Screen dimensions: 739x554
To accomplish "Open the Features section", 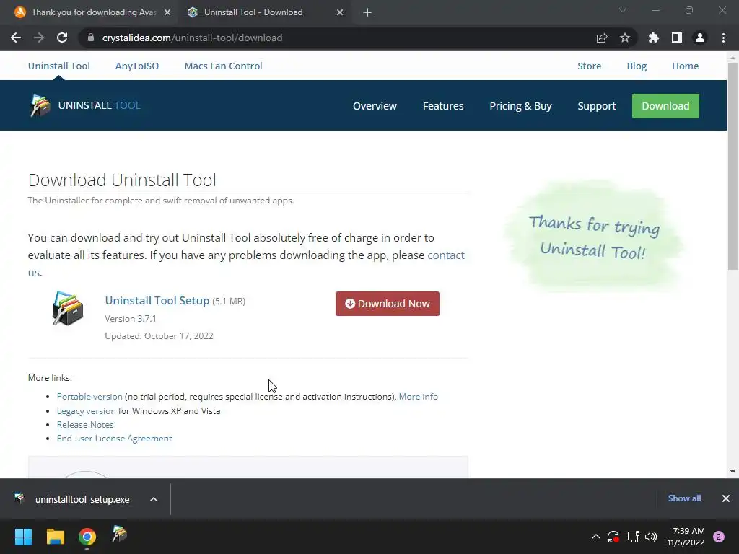I will click(x=443, y=106).
